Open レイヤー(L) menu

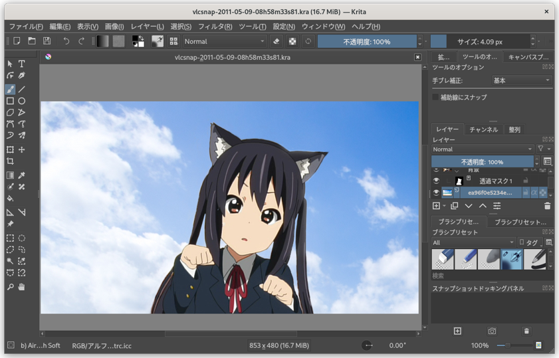pos(147,27)
